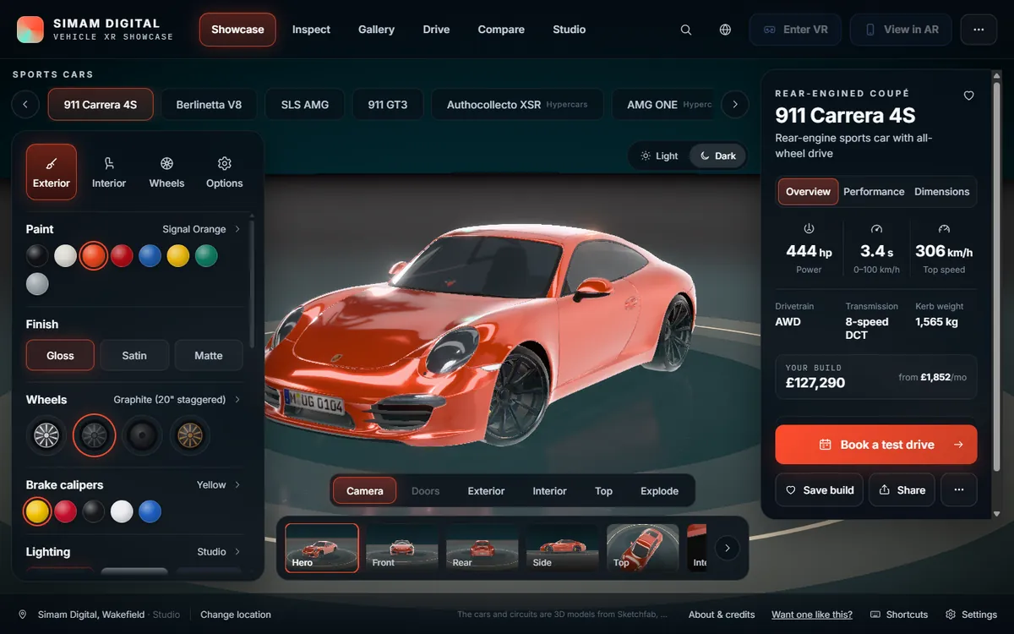The width and height of the screenshot is (1014, 634).
Task: Open the Options gear tab
Action: tap(225, 172)
